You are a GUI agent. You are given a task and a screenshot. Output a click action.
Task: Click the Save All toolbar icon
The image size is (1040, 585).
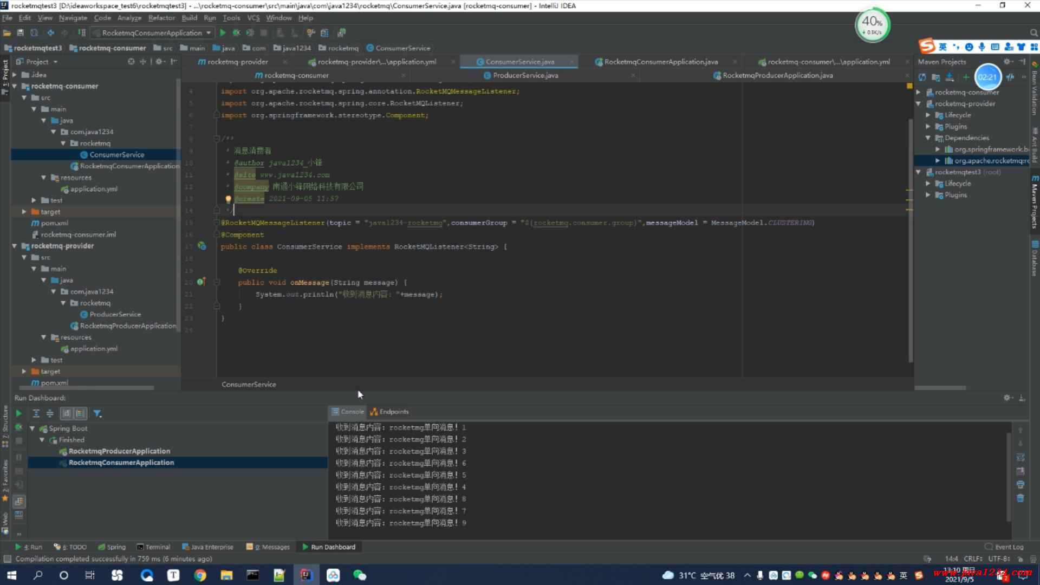[21, 32]
